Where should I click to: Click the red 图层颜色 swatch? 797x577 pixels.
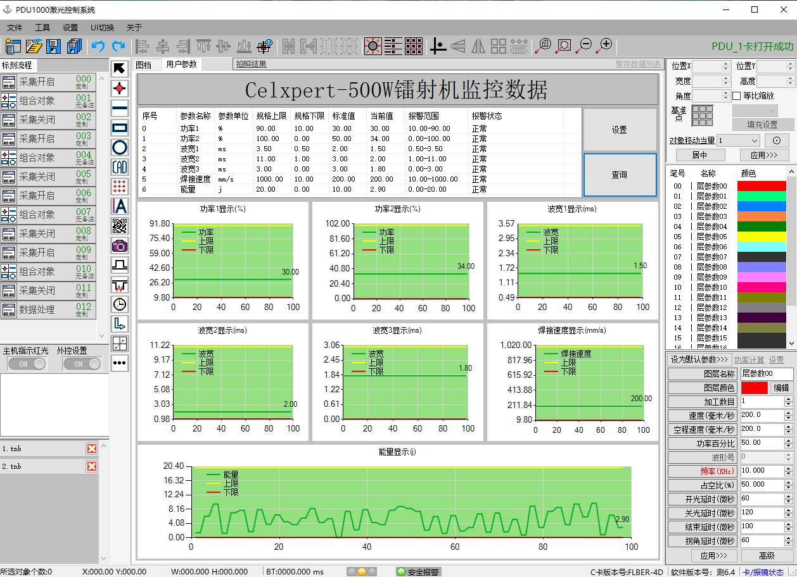pyautogui.click(x=754, y=388)
